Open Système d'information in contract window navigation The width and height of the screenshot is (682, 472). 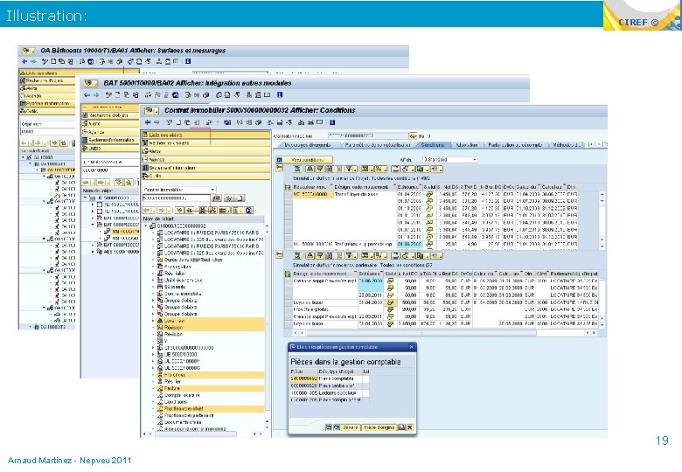205,168
